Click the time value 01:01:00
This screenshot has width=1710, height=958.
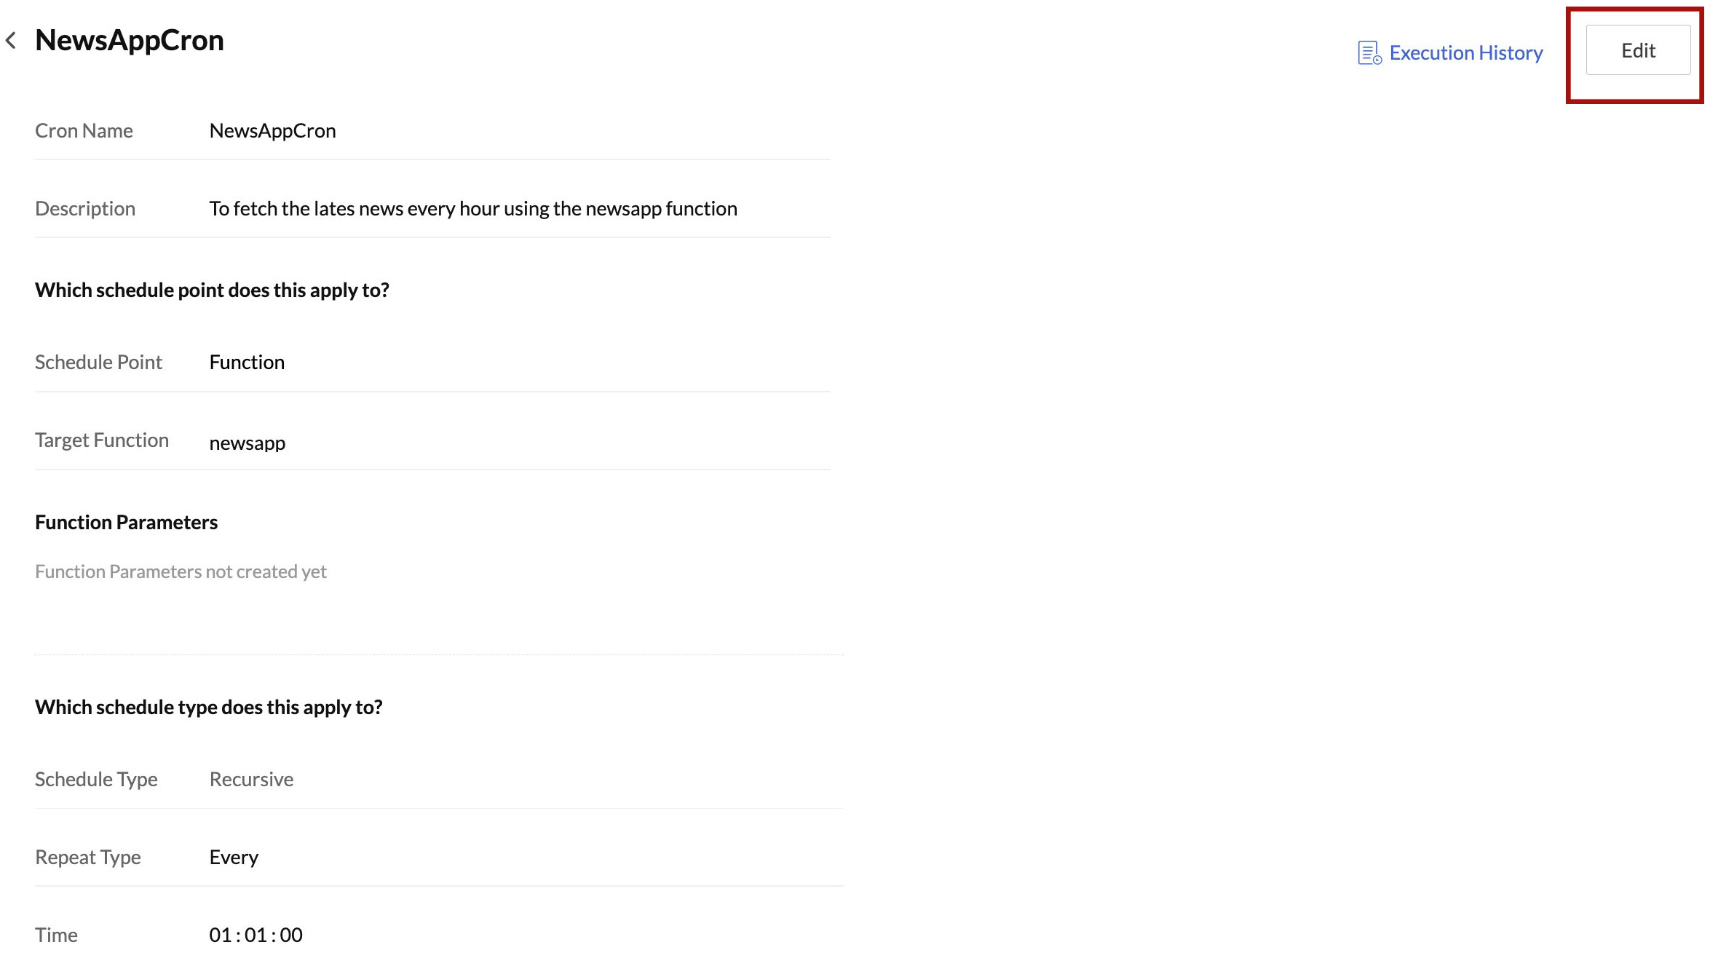coord(256,935)
